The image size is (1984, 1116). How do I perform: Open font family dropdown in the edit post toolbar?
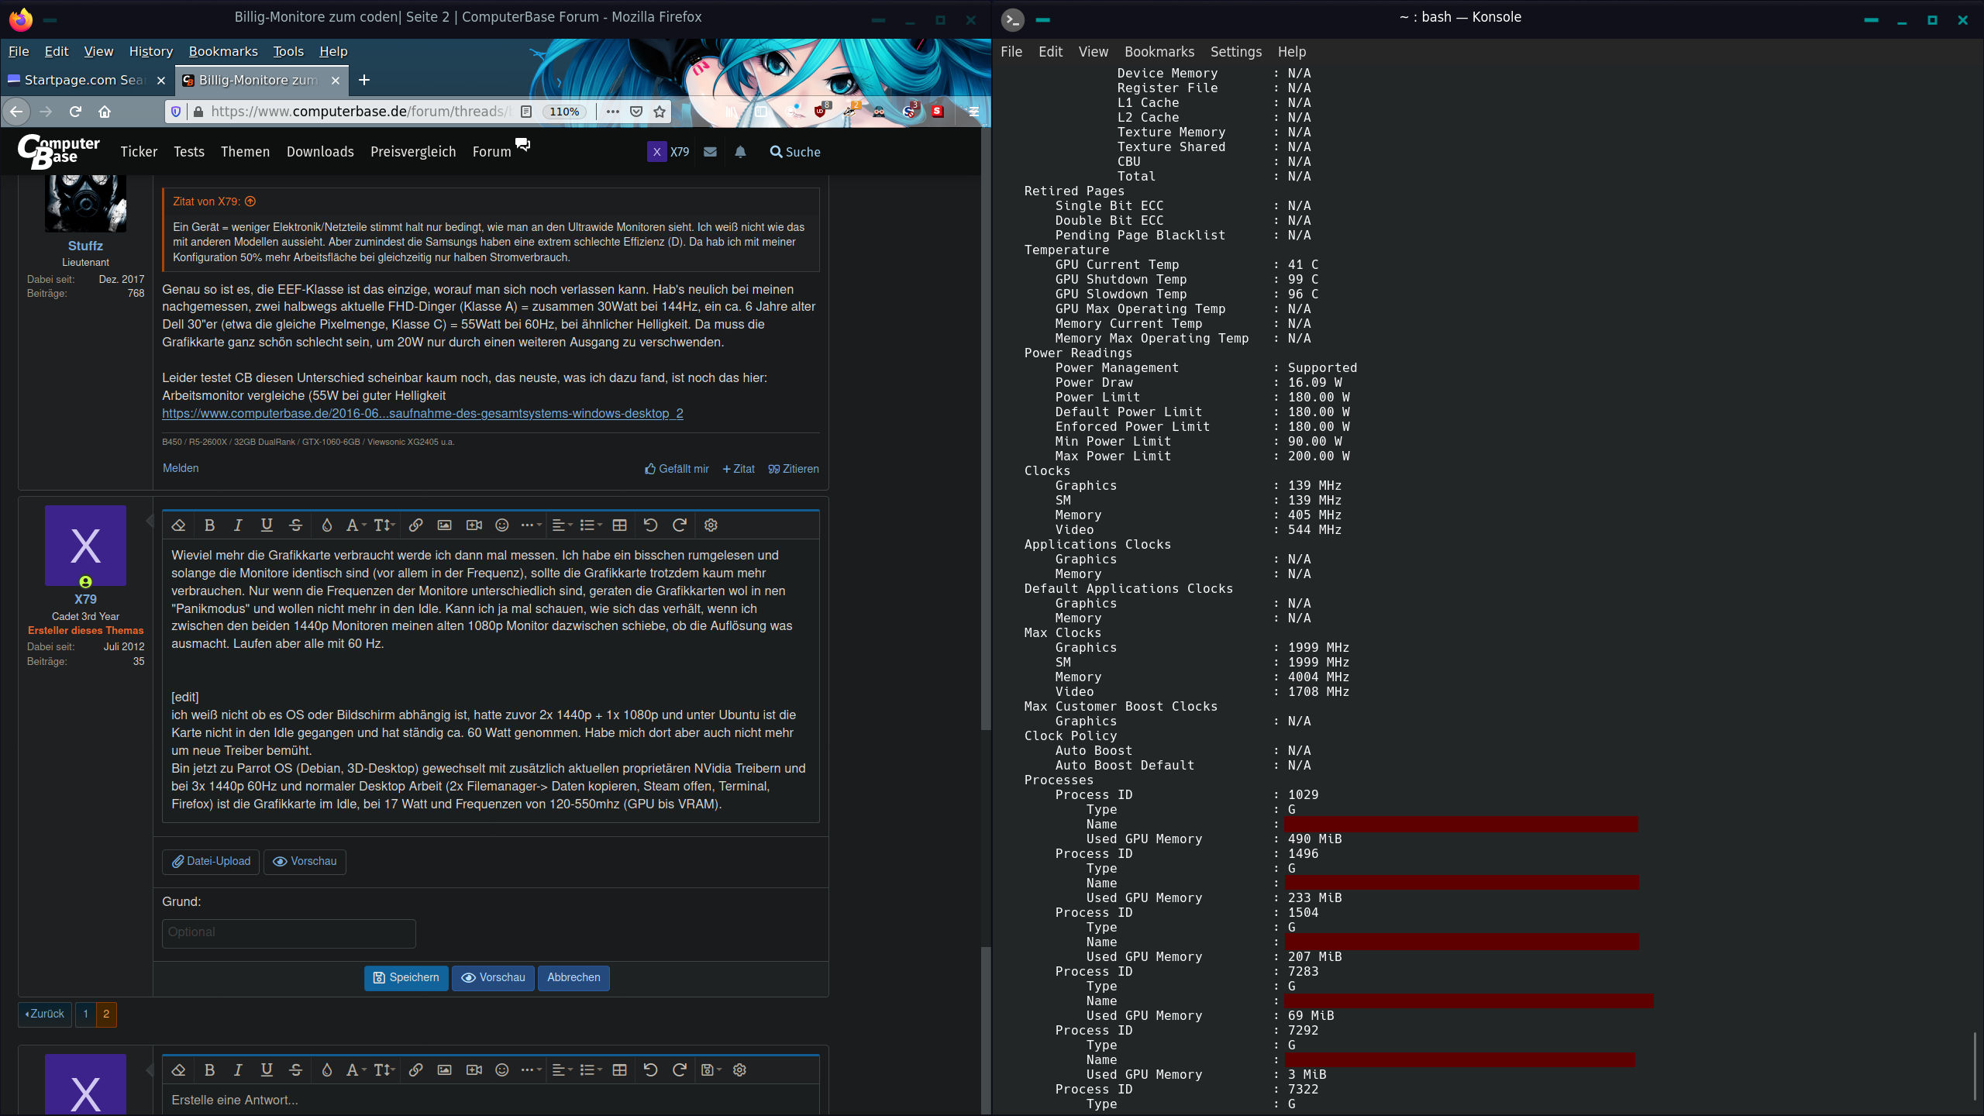(x=355, y=525)
